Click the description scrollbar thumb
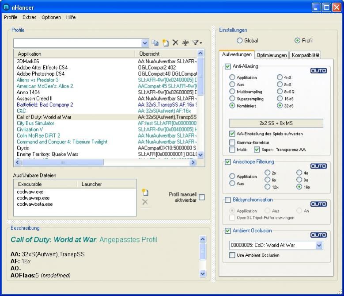 pyautogui.click(x=203, y=251)
